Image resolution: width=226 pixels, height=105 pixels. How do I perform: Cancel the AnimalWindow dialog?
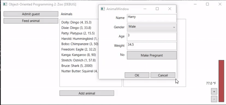point(163,75)
